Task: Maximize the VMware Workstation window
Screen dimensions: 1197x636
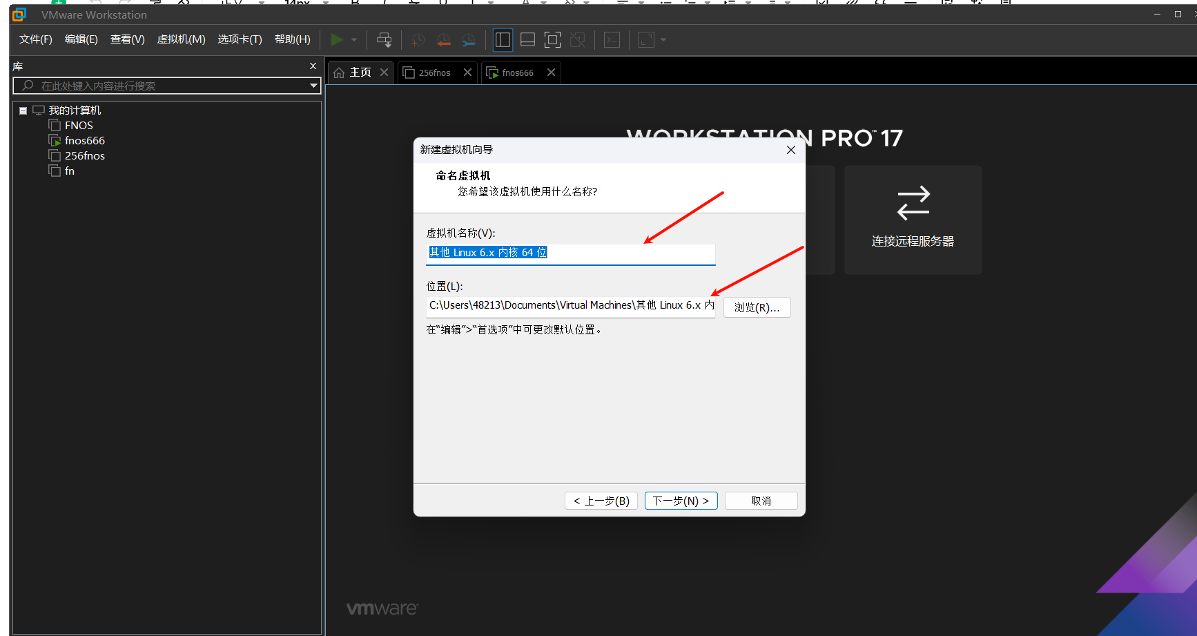Action: tap(1178, 15)
